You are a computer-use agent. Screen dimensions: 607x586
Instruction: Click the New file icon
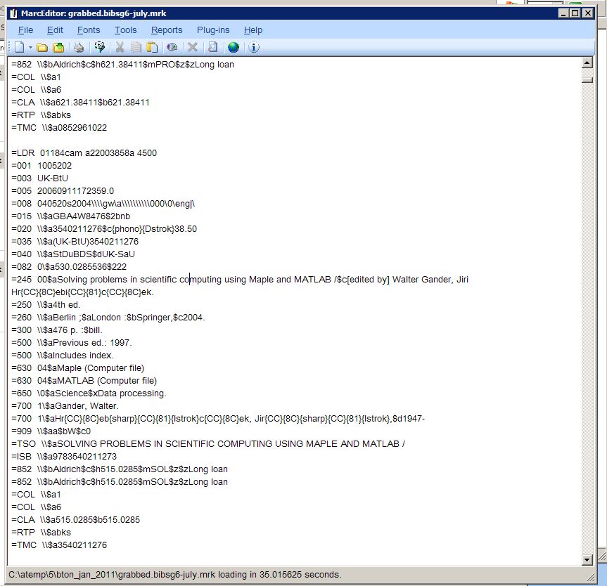click(x=20, y=47)
